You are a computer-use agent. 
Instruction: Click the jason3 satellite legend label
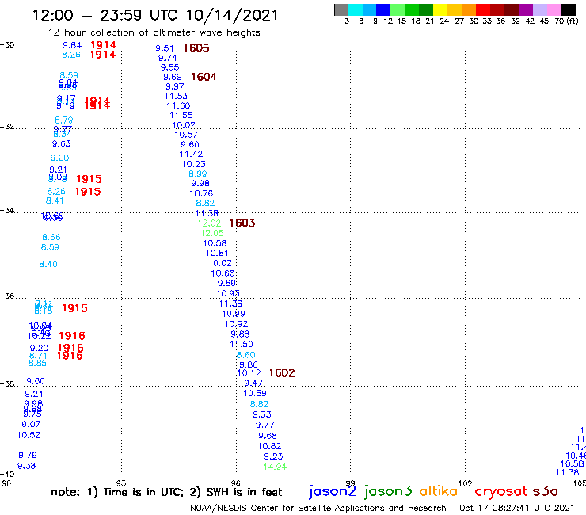tap(388, 491)
